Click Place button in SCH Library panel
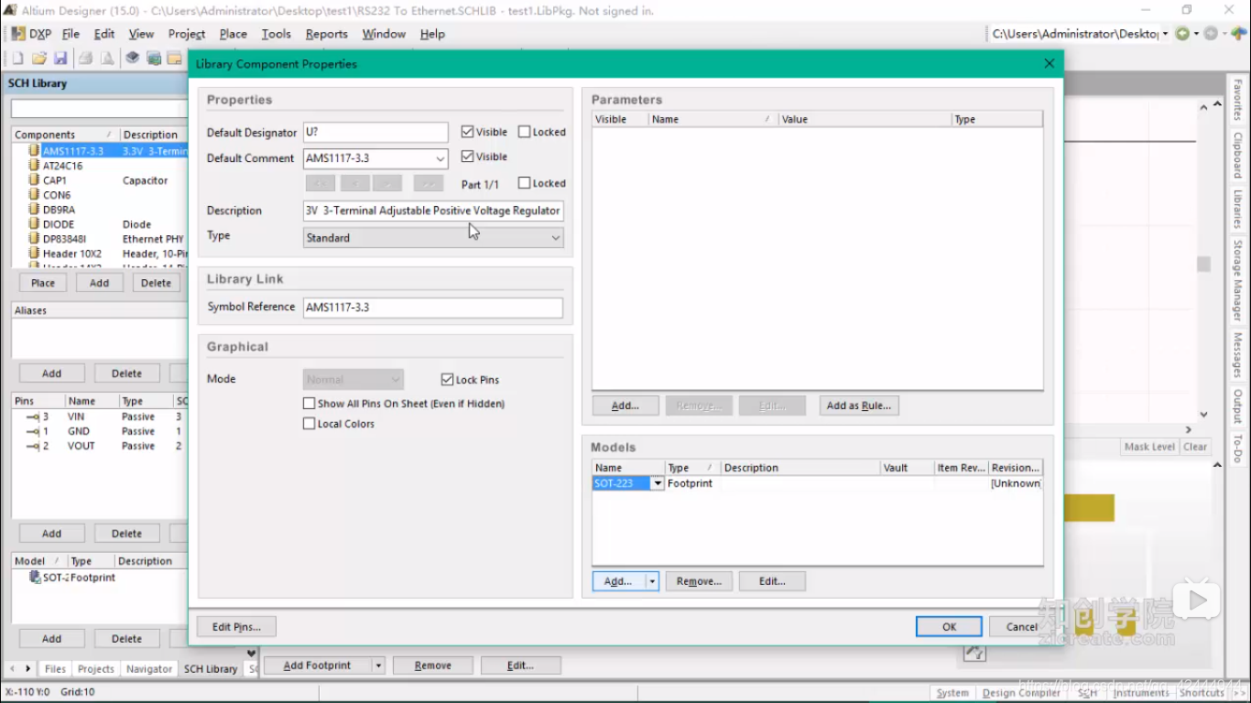1251x703 pixels. (43, 283)
